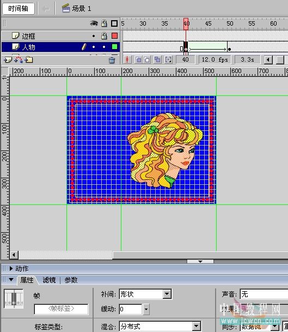Click the 时间轴 timeline button
The height and width of the screenshot is (332, 288).
[19, 9]
